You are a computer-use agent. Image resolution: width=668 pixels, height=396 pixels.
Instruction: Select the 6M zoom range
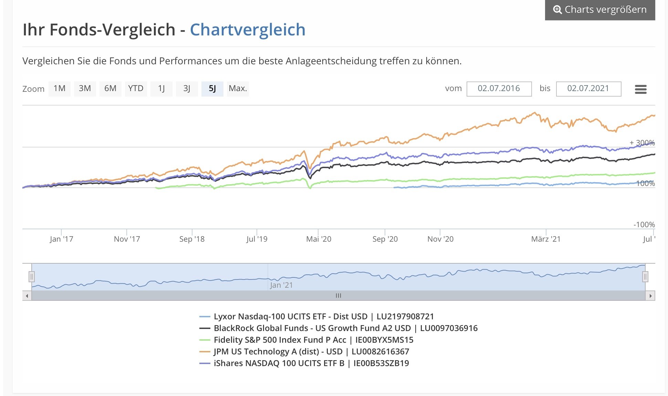point(110,89)
